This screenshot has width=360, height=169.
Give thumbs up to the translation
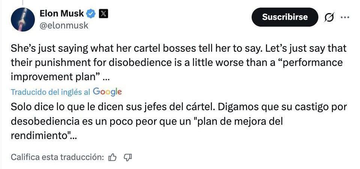click(x=112, y=157)
